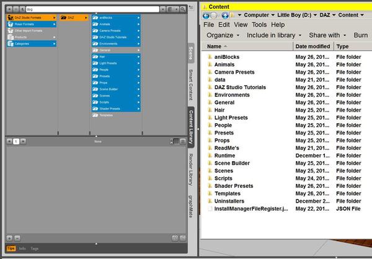
Task: Open the Include in library dropdown
Action: coord(274,35)
